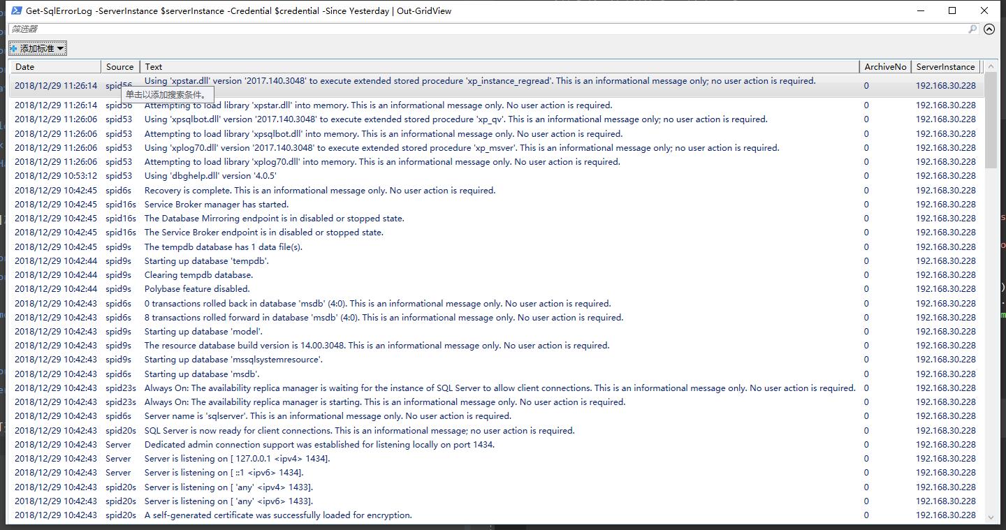Select row "Attempting to load library 'xpsqlbot.dll'"
Image resolution: width=1006 pixels, height=530 pixels.
click(x=497, y=134)
